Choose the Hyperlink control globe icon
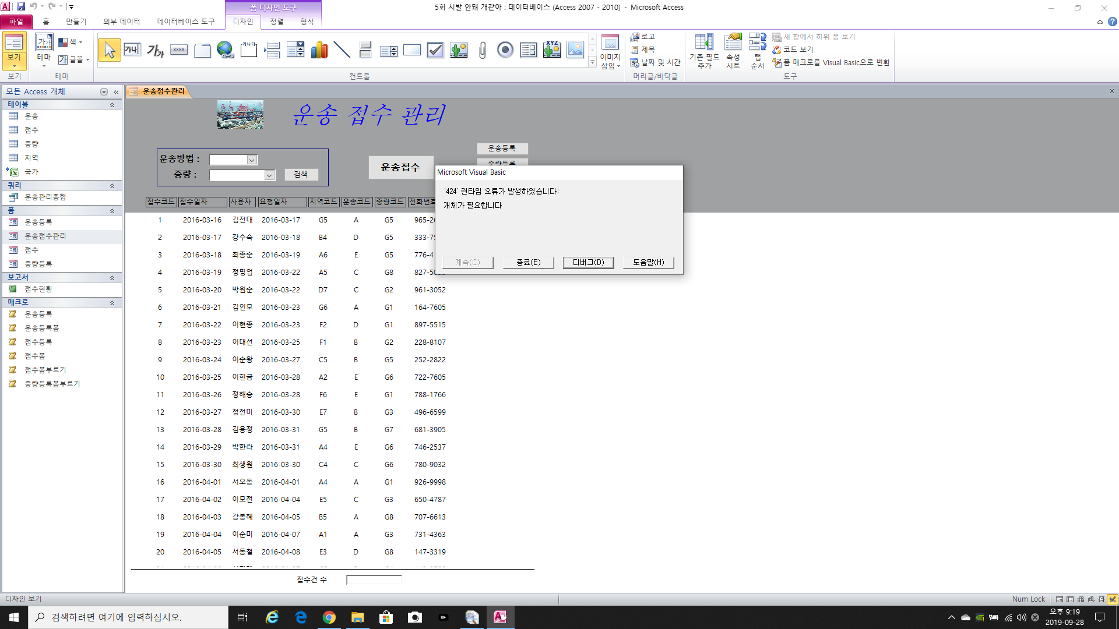This screenshot has width=1119, height=629. coord(225,50)
